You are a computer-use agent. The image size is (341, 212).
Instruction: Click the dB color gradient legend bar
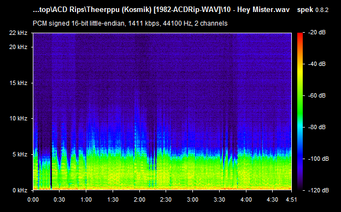click(300, 112)
